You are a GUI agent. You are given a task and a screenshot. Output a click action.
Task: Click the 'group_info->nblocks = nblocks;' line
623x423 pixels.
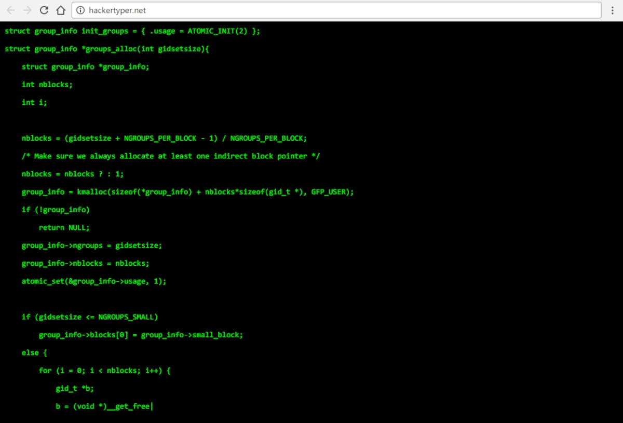tap(86, 263)
